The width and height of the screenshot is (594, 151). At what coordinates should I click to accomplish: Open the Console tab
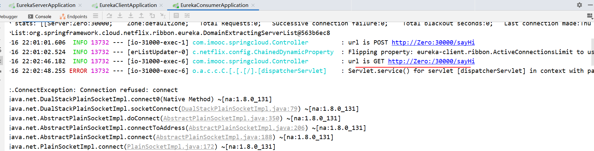pyautogui.click(x=40, y=16)
